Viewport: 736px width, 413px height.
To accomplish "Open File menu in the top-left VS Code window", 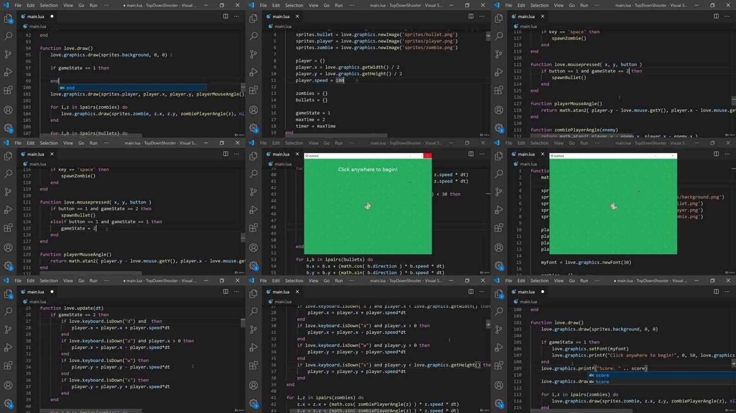I will 18,6.
